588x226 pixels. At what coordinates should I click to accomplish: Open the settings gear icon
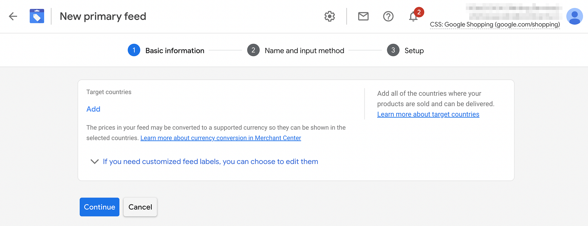[329, 16]
